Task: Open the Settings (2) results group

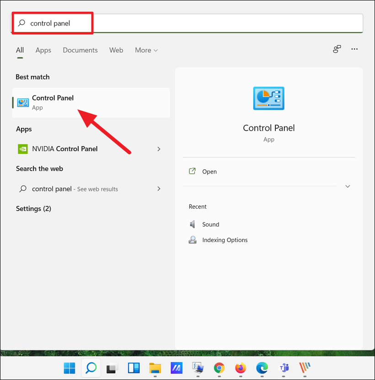Action: pyautogui.click(x=33, y=209)
